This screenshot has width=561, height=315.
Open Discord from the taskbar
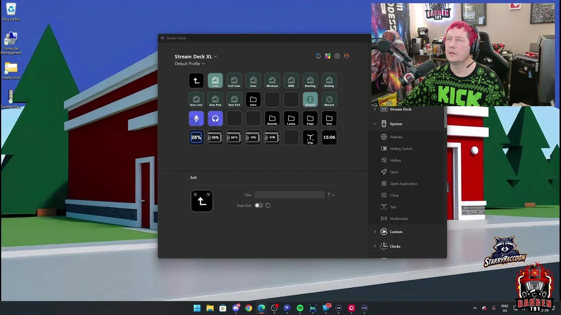coord(236,308)
